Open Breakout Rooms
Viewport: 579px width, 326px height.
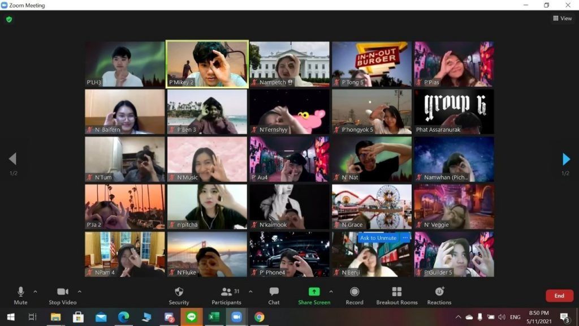tap(396, 295)
